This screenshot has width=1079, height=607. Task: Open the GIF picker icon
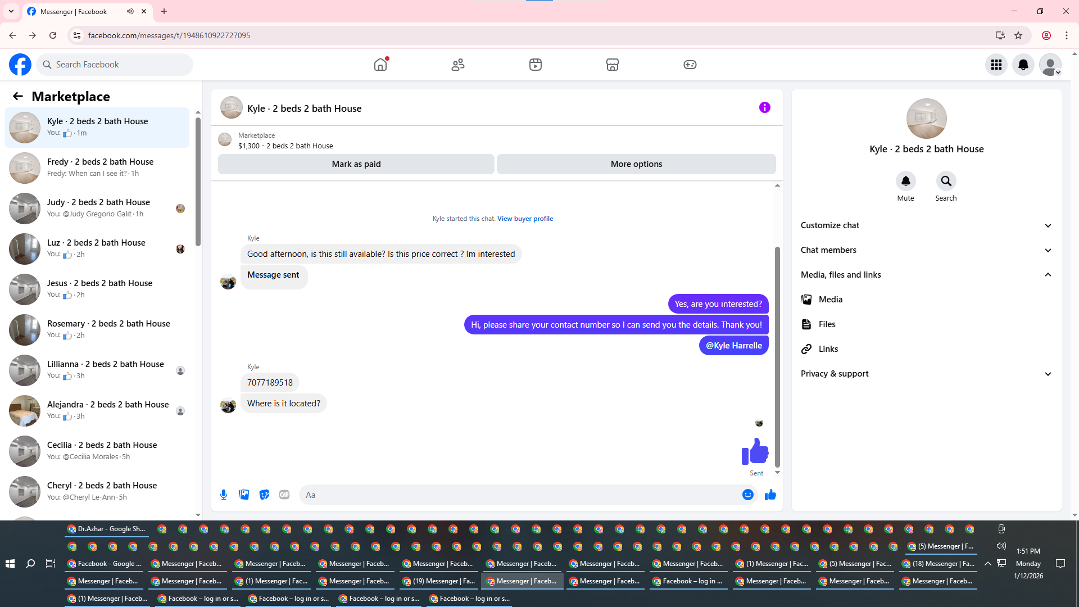tap(284, 495)
